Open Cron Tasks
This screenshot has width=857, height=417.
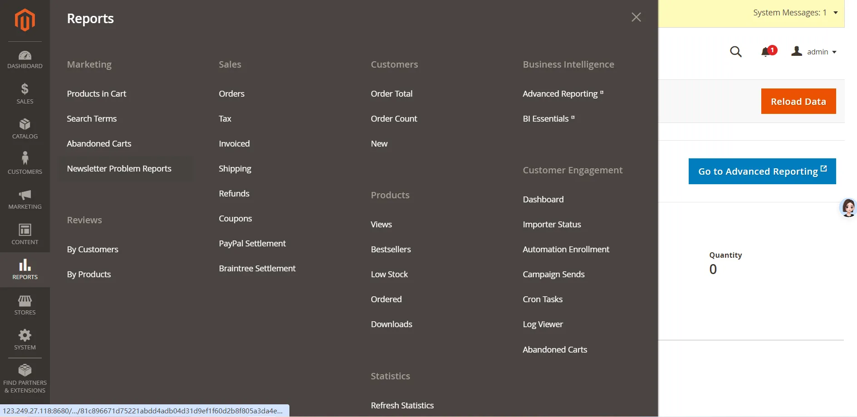click(x=543, y=299)
